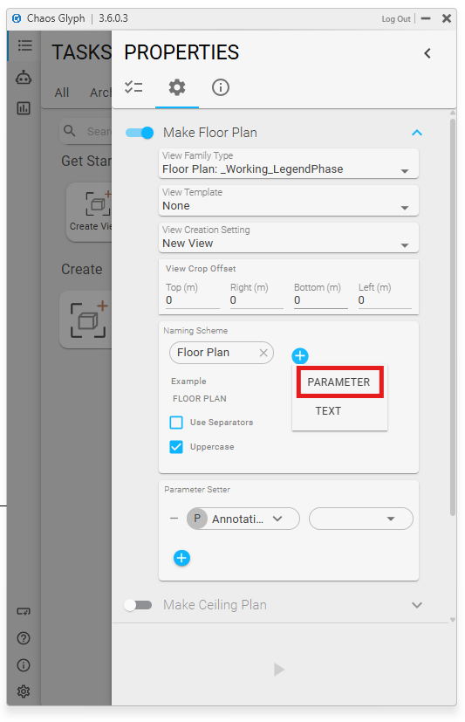Switch to the info circle tab
Screen dimensions: 465x722
click(221, 87)
